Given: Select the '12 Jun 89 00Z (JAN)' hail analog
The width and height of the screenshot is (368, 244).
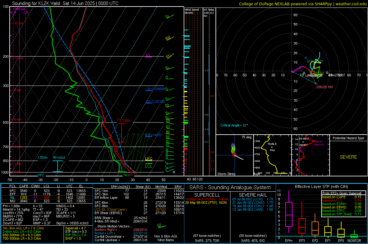Looking at the screenshot, I should [x=253, y=209].
